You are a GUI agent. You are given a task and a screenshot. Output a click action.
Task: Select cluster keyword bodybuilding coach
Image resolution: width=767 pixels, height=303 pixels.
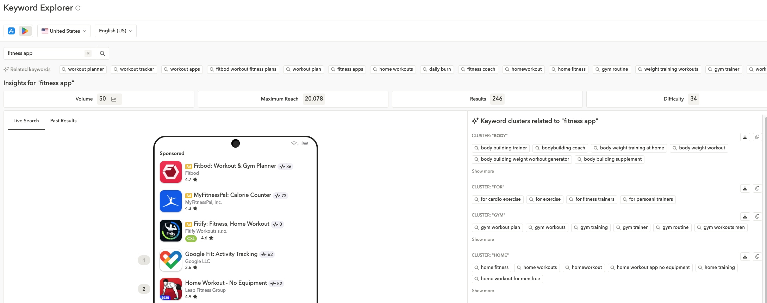(x=560, y=148)
